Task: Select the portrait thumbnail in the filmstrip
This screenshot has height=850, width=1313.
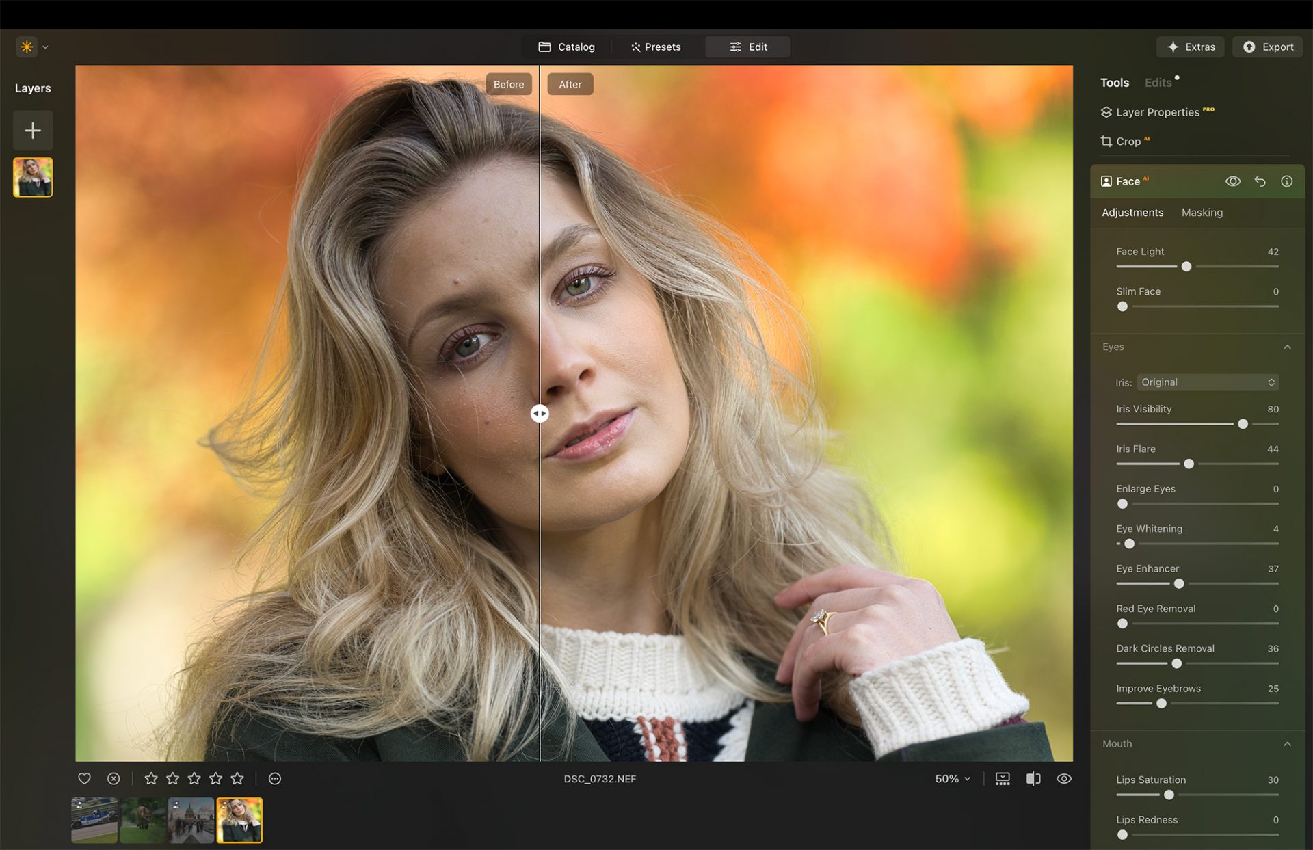Action: [x=239, y=820]
